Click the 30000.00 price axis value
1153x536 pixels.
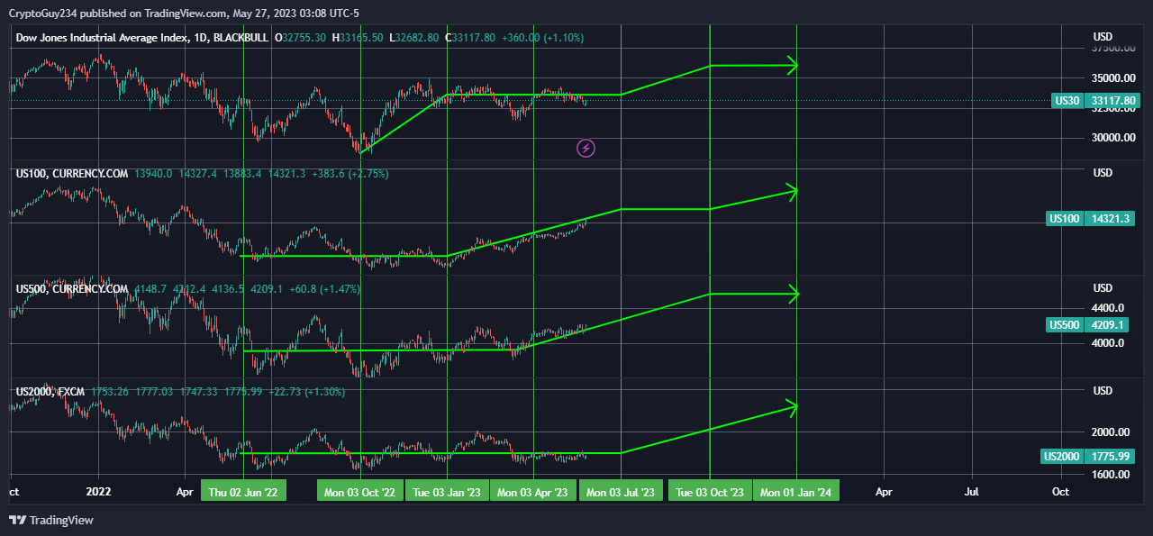pos(1113,138)
